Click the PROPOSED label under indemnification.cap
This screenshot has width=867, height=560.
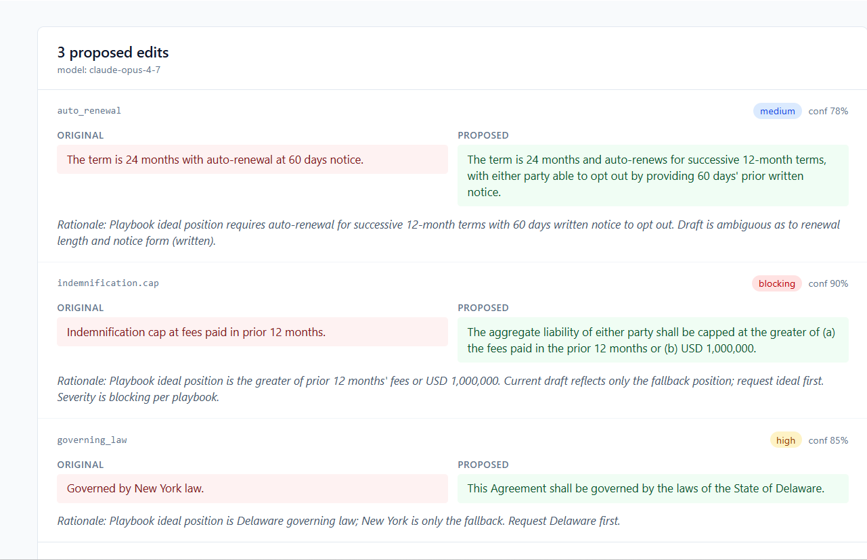[483, 308]
